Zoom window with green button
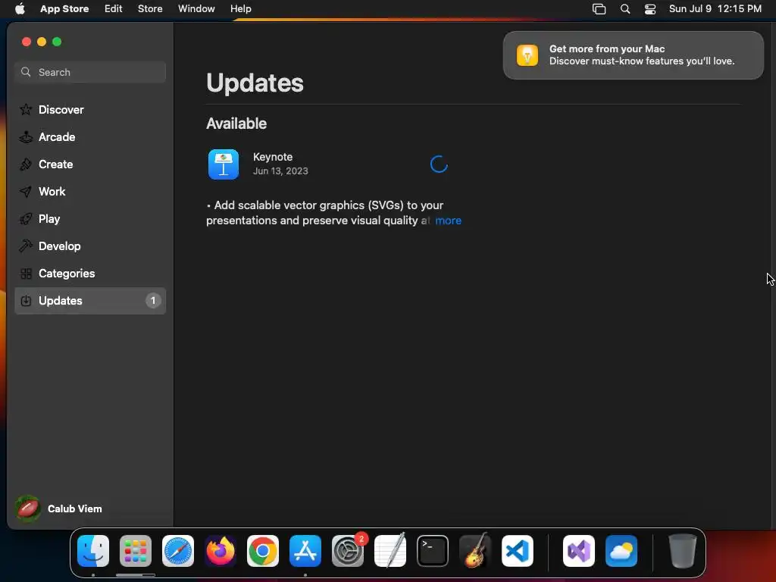The image size is (776, 582). (57, 42)
